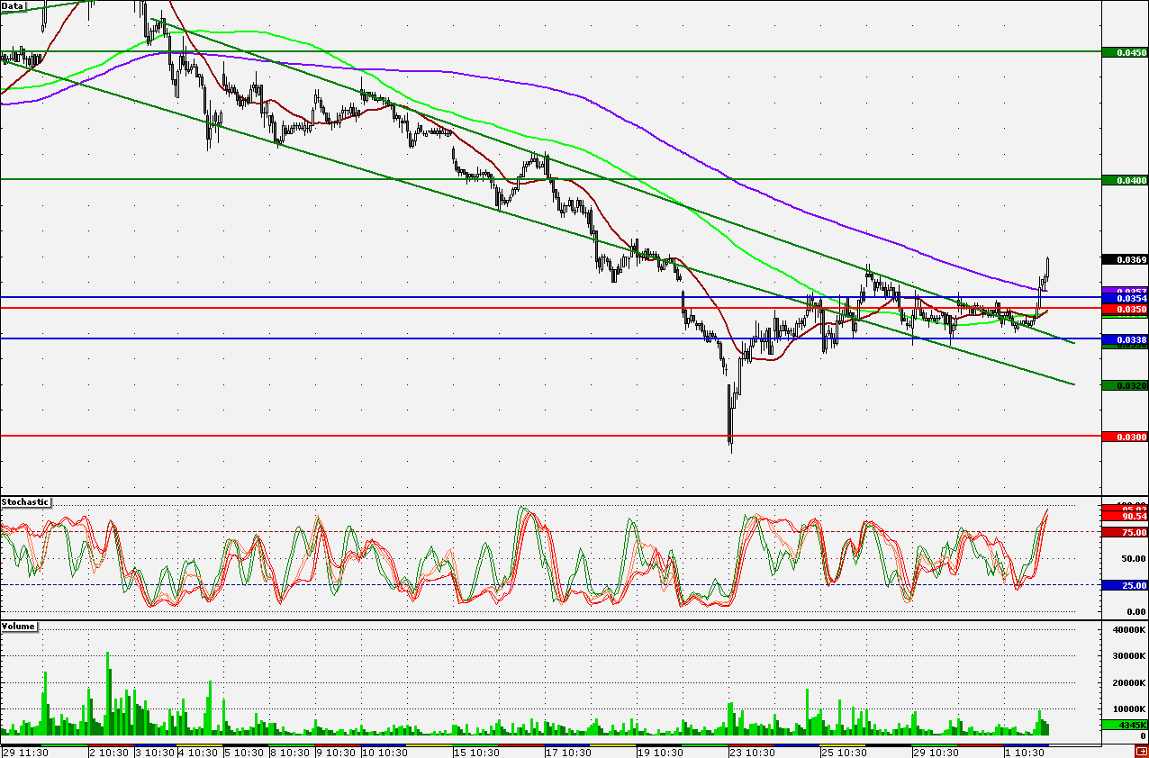
Task: Click the red scroll-to-latest arrow icon
Action: (1141, 752)
